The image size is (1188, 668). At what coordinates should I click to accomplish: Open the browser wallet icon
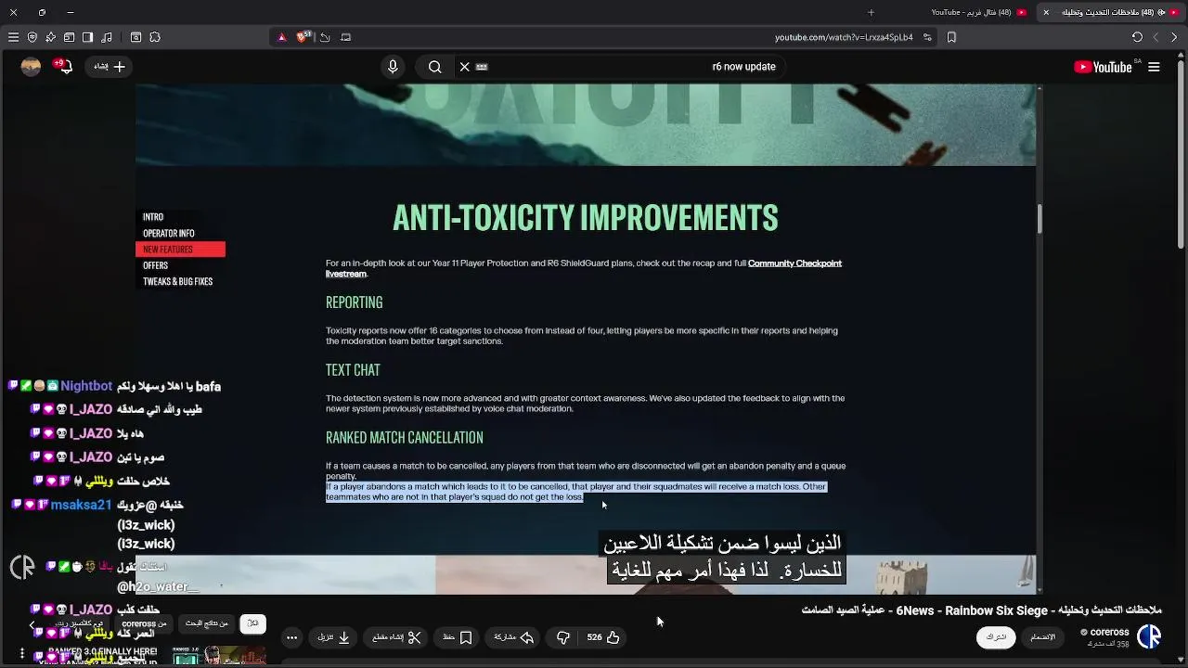coord(70,37)
